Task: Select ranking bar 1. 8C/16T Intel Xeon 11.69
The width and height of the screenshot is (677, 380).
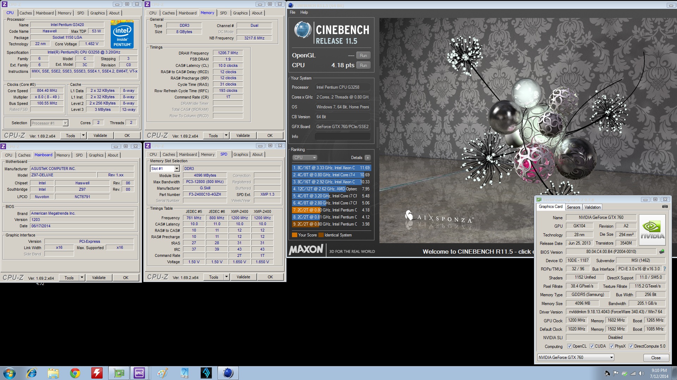Action: (331, 168)
